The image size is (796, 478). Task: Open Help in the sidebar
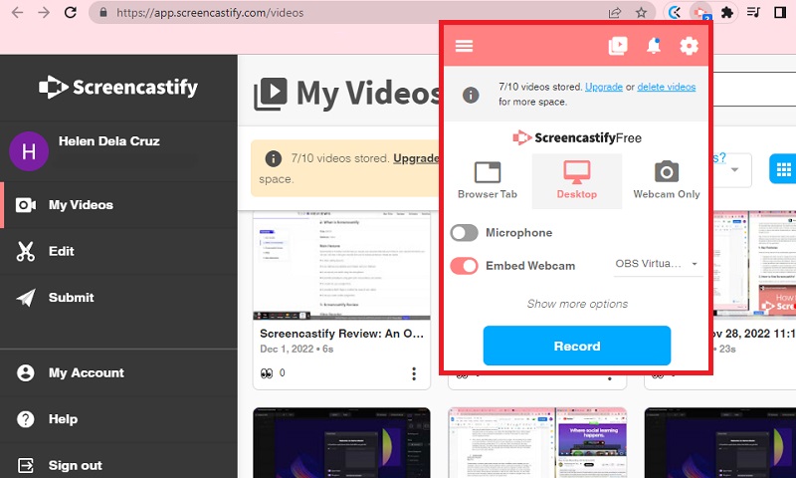118,419
